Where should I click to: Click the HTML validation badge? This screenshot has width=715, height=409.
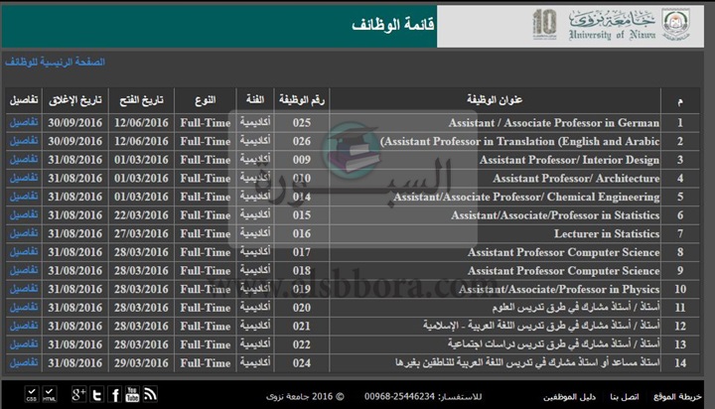click(51, 394)
